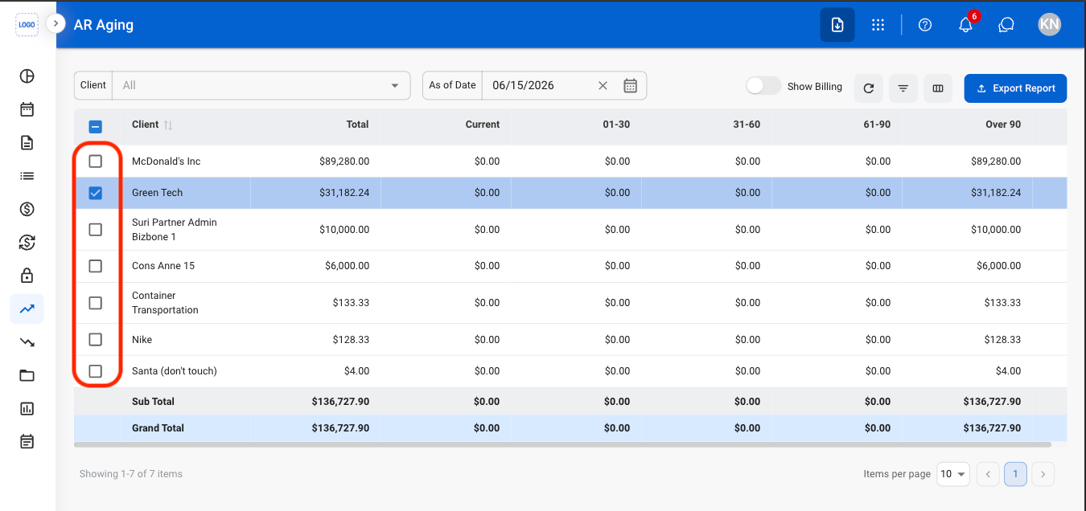Open the Items per page dropdown
This screenshot has height=511, width=1086.
tap(953, 474)
